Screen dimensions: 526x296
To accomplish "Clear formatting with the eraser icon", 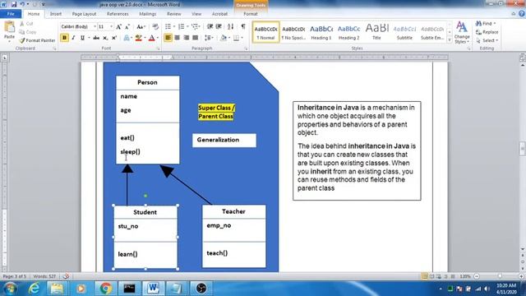I will point(155,26).
